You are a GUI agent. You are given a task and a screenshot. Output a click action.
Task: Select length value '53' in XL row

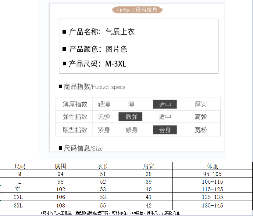103,189
